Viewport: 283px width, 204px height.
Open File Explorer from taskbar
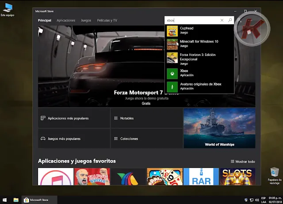tap(16, 200)
